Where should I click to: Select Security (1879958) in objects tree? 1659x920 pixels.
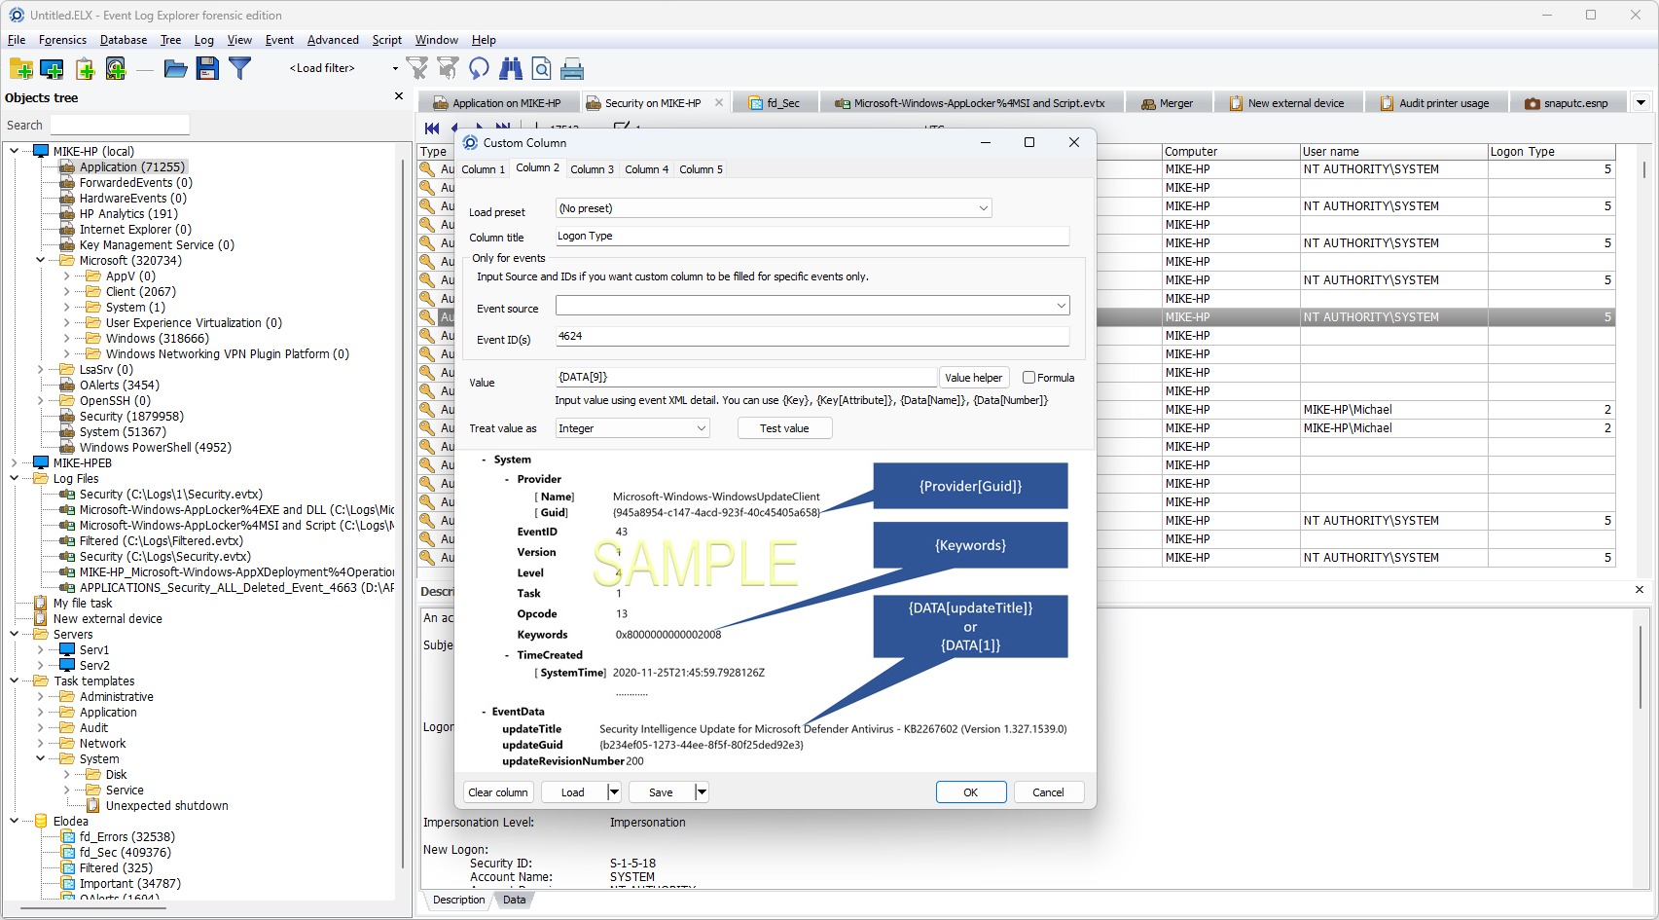[131, 416]
